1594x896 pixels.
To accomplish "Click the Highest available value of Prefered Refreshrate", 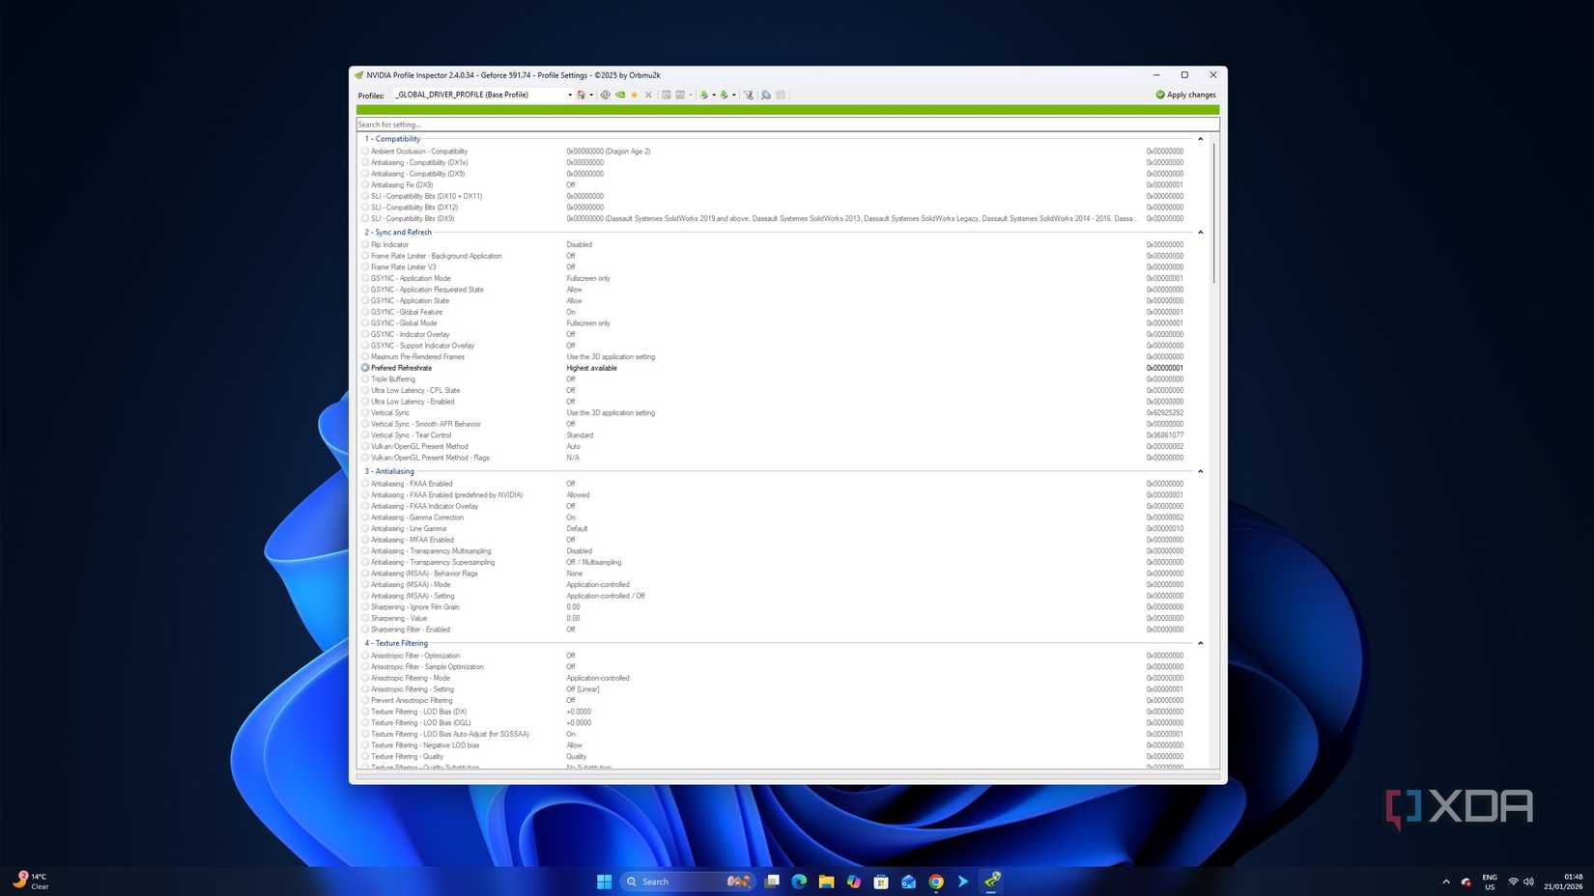I will pos(591,368).
